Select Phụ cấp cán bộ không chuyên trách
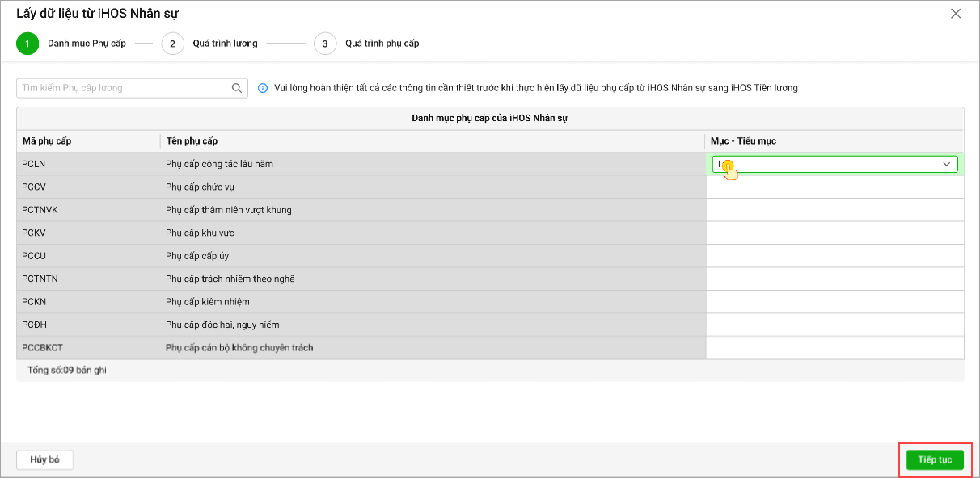The height and width of the screenshot is (478, 980). coord(433,348)
